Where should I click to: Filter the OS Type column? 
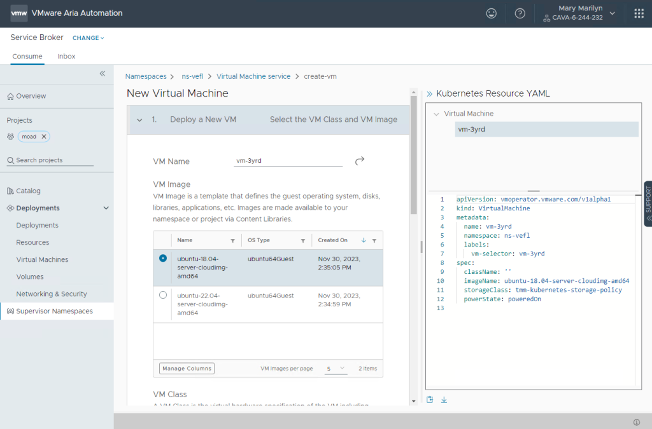tap(303, 241)
